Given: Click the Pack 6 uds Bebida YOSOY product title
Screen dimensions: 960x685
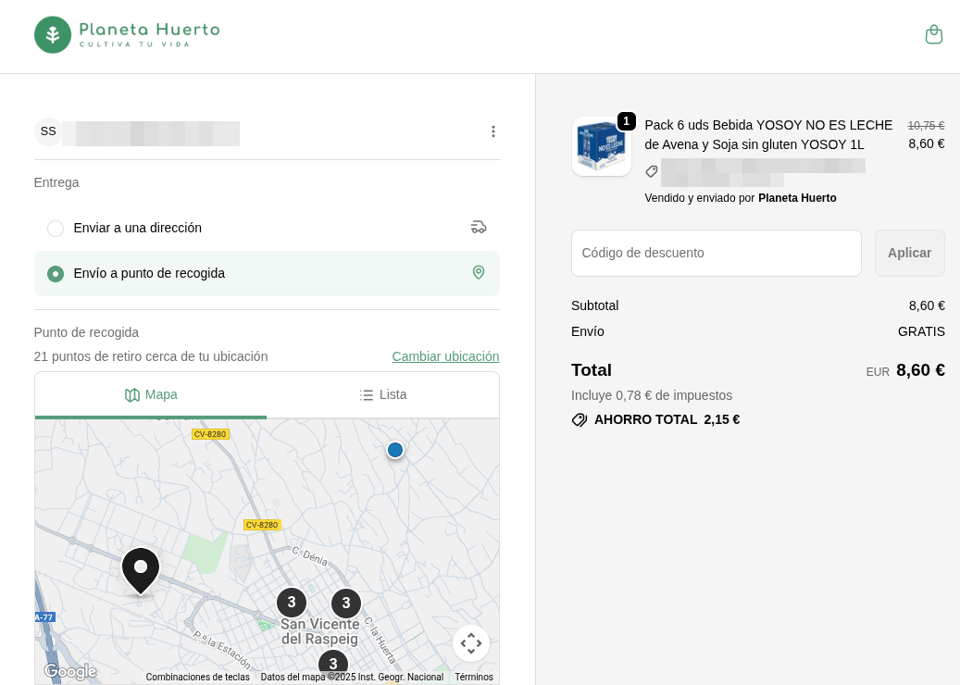Looking at the screenshot, I should point(768,134).
